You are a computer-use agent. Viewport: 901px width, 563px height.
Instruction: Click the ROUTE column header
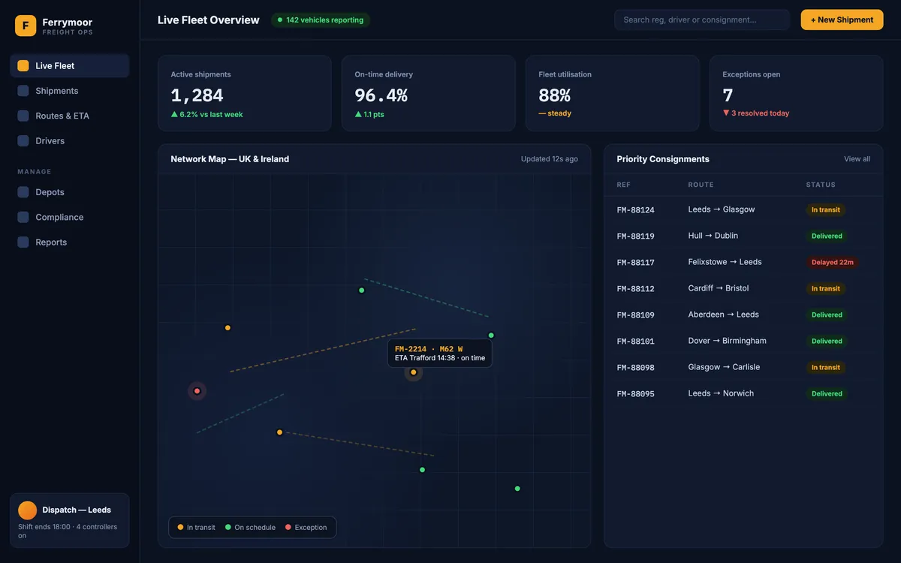click(701, 185)
